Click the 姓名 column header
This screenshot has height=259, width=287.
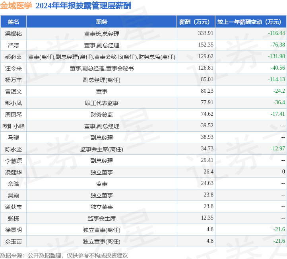(x=14, y=22)
